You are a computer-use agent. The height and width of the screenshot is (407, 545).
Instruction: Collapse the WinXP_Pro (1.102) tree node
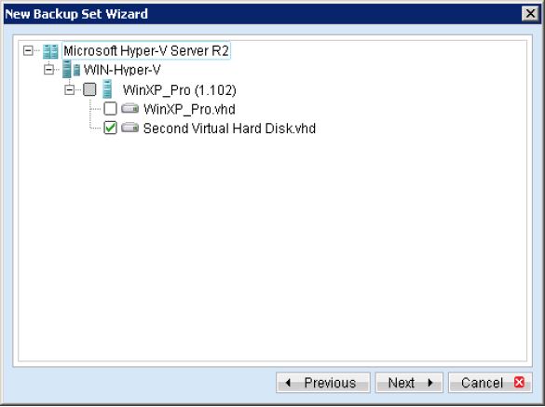pos(69,90)
